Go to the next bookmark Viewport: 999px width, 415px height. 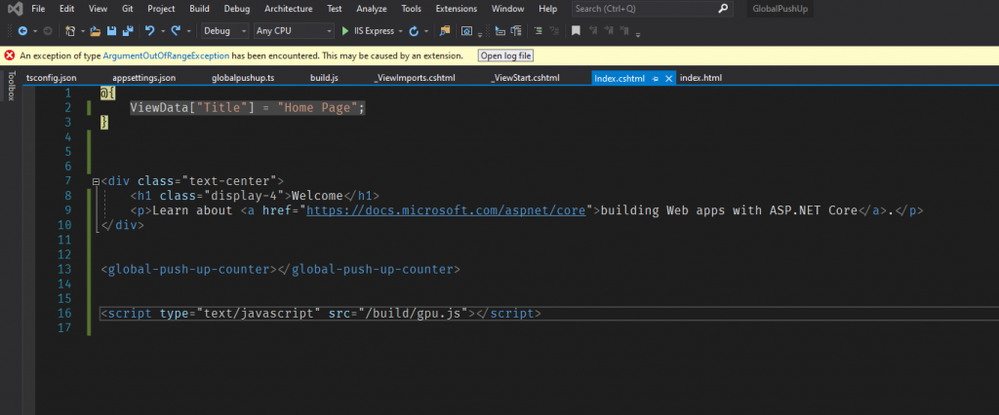point(608,30)
